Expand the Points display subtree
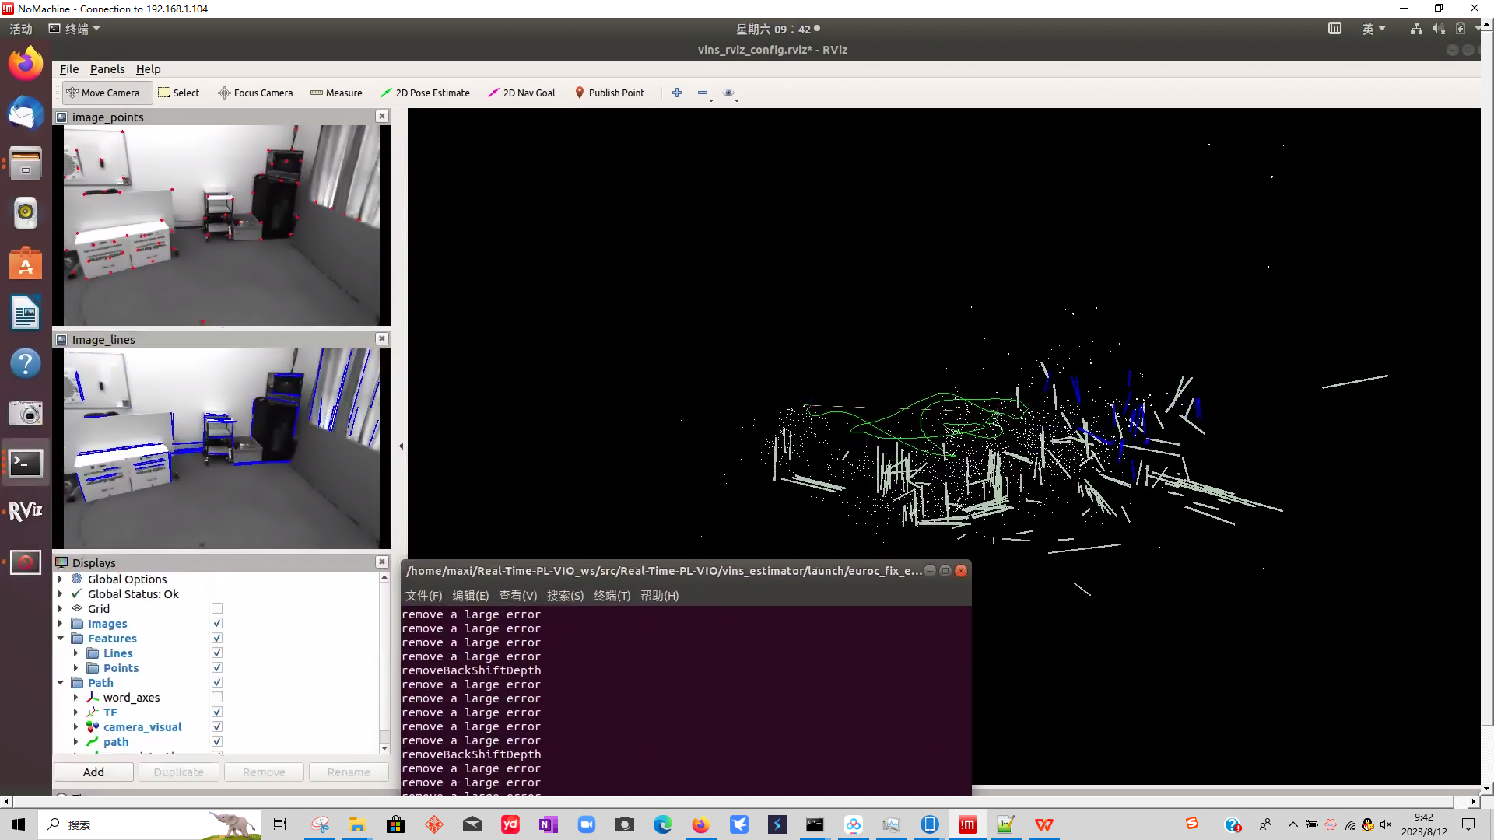Image resolution: width=1494 pixels, height=840 pixels. (75, 667)
